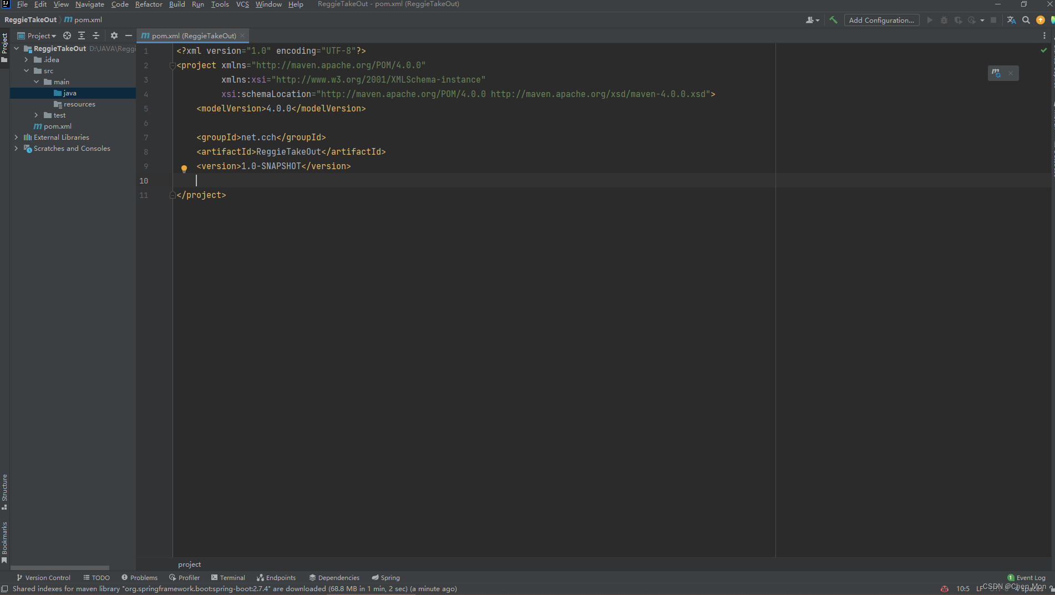Collapse the ReggieTakeOut root node
The width and height of the screenshot is (1055, 595).
pos(17,49)
